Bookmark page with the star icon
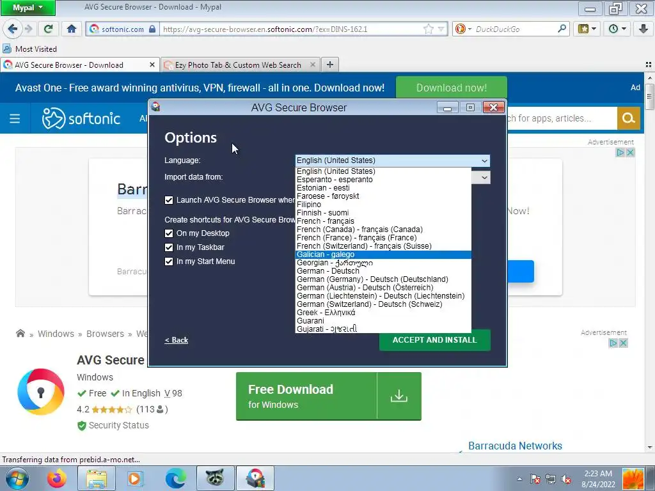Screen dimensions: 655x491 click(428, 29)
